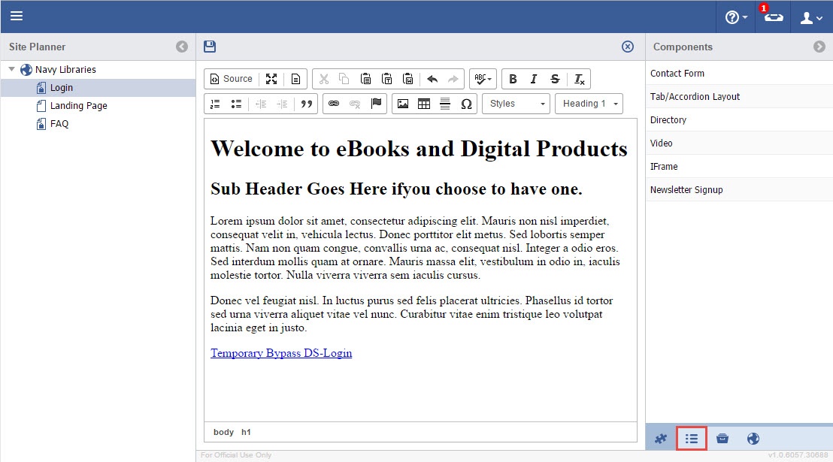Select the Contact Form component
Image resolution: width=833 pixels, height=462 pixels.
[x=677, y=74]
